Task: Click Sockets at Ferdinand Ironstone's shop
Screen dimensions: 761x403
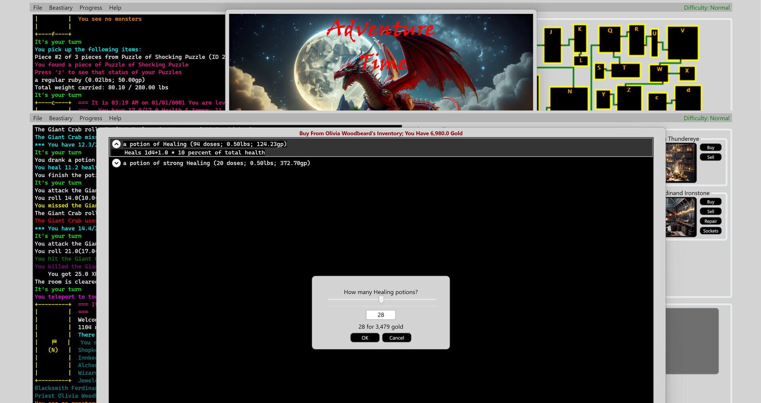Action: [x=711, y=230]
